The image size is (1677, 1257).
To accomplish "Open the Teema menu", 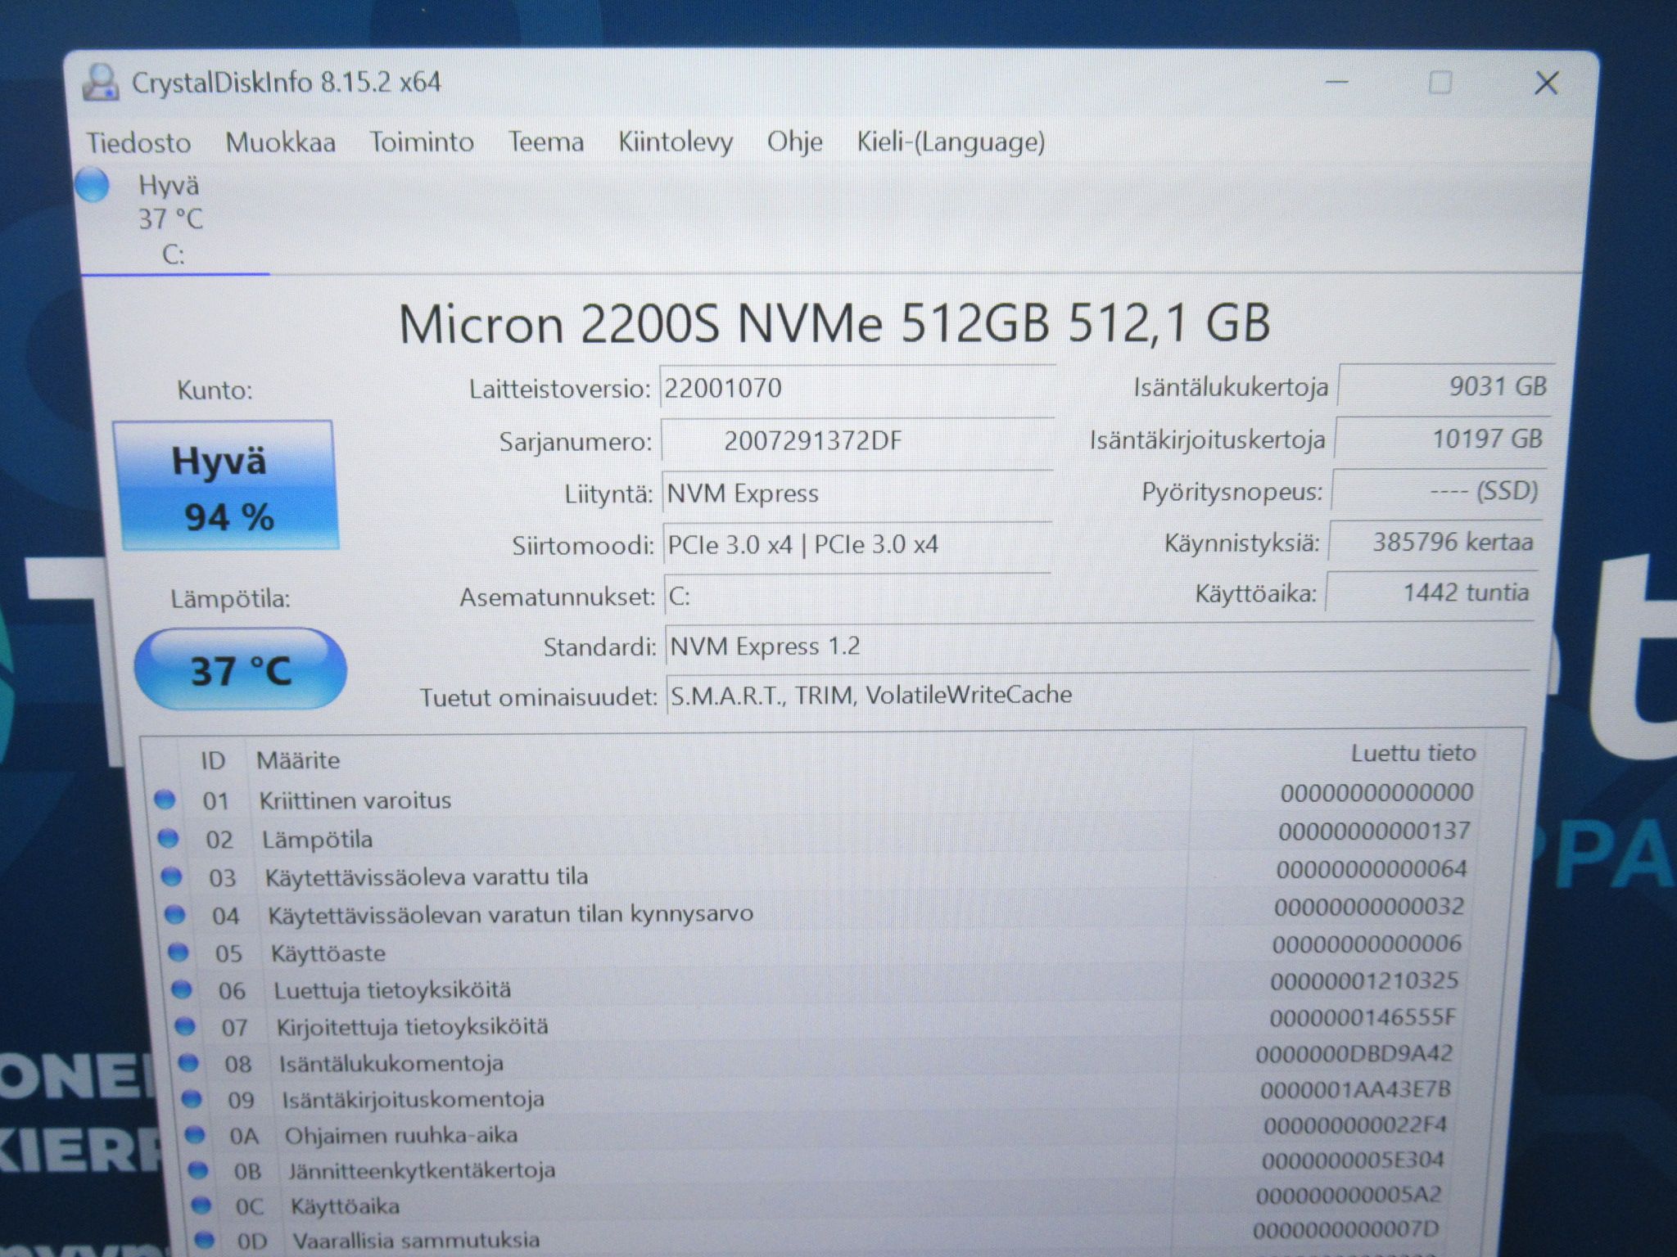I will 546,142.
